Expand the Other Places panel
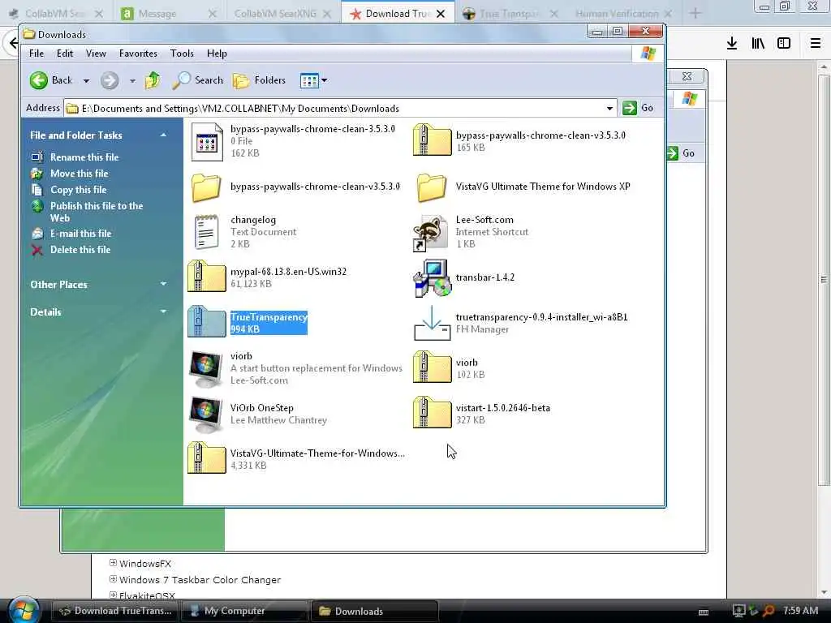The width and height of the screenshot is (831, 623). (163, 285)
